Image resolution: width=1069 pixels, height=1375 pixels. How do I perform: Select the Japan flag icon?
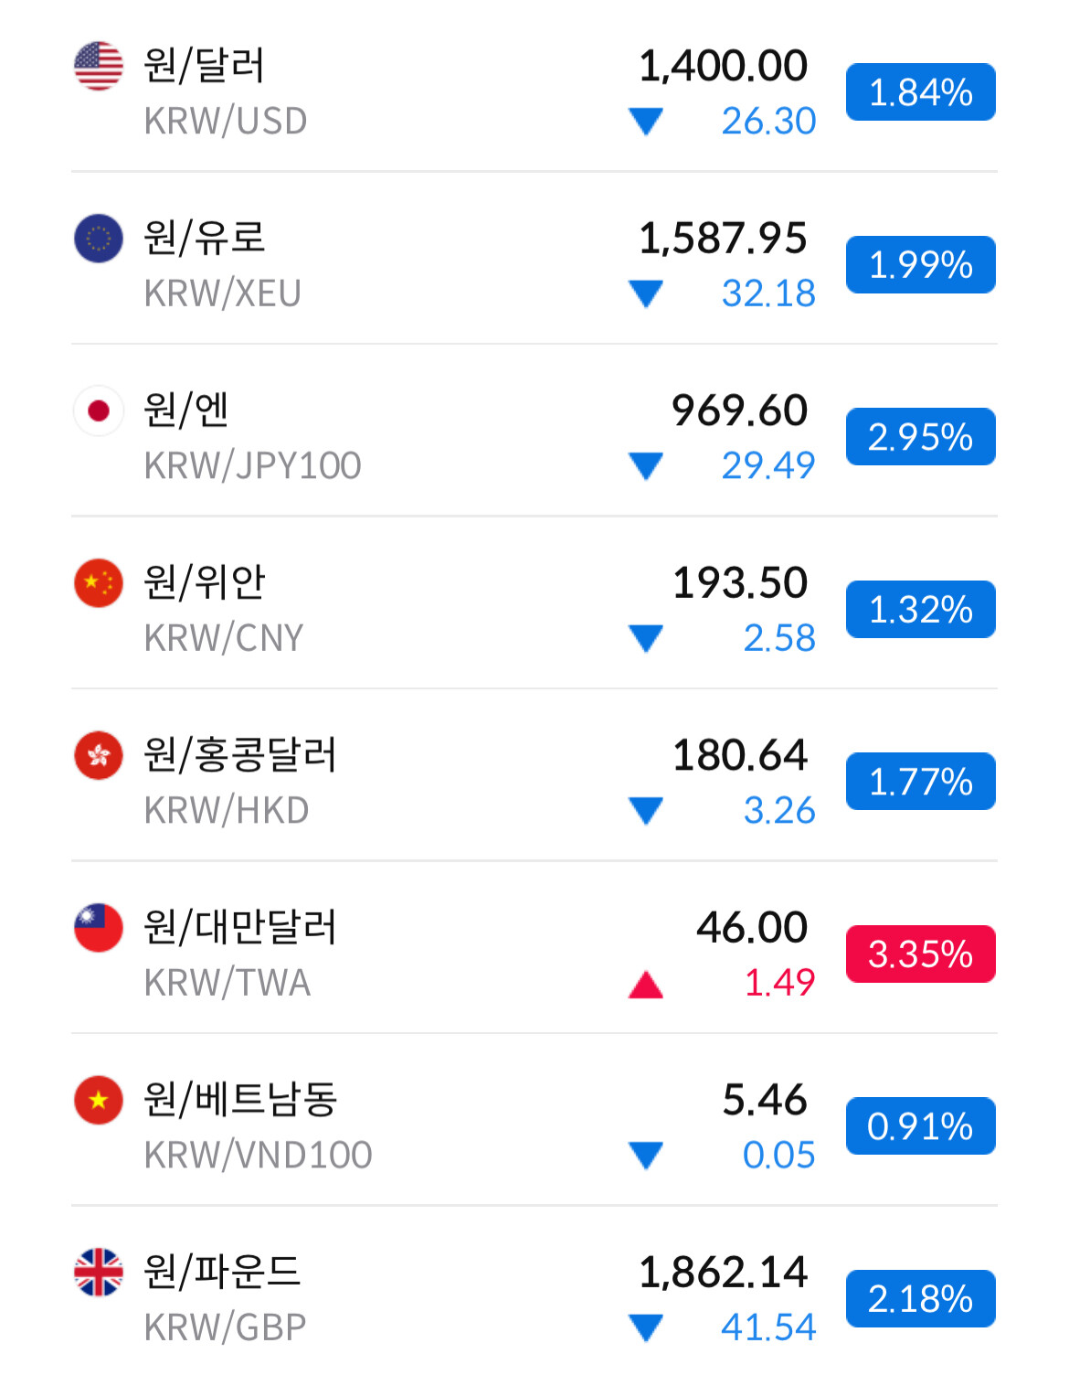[x=98, y=410]
